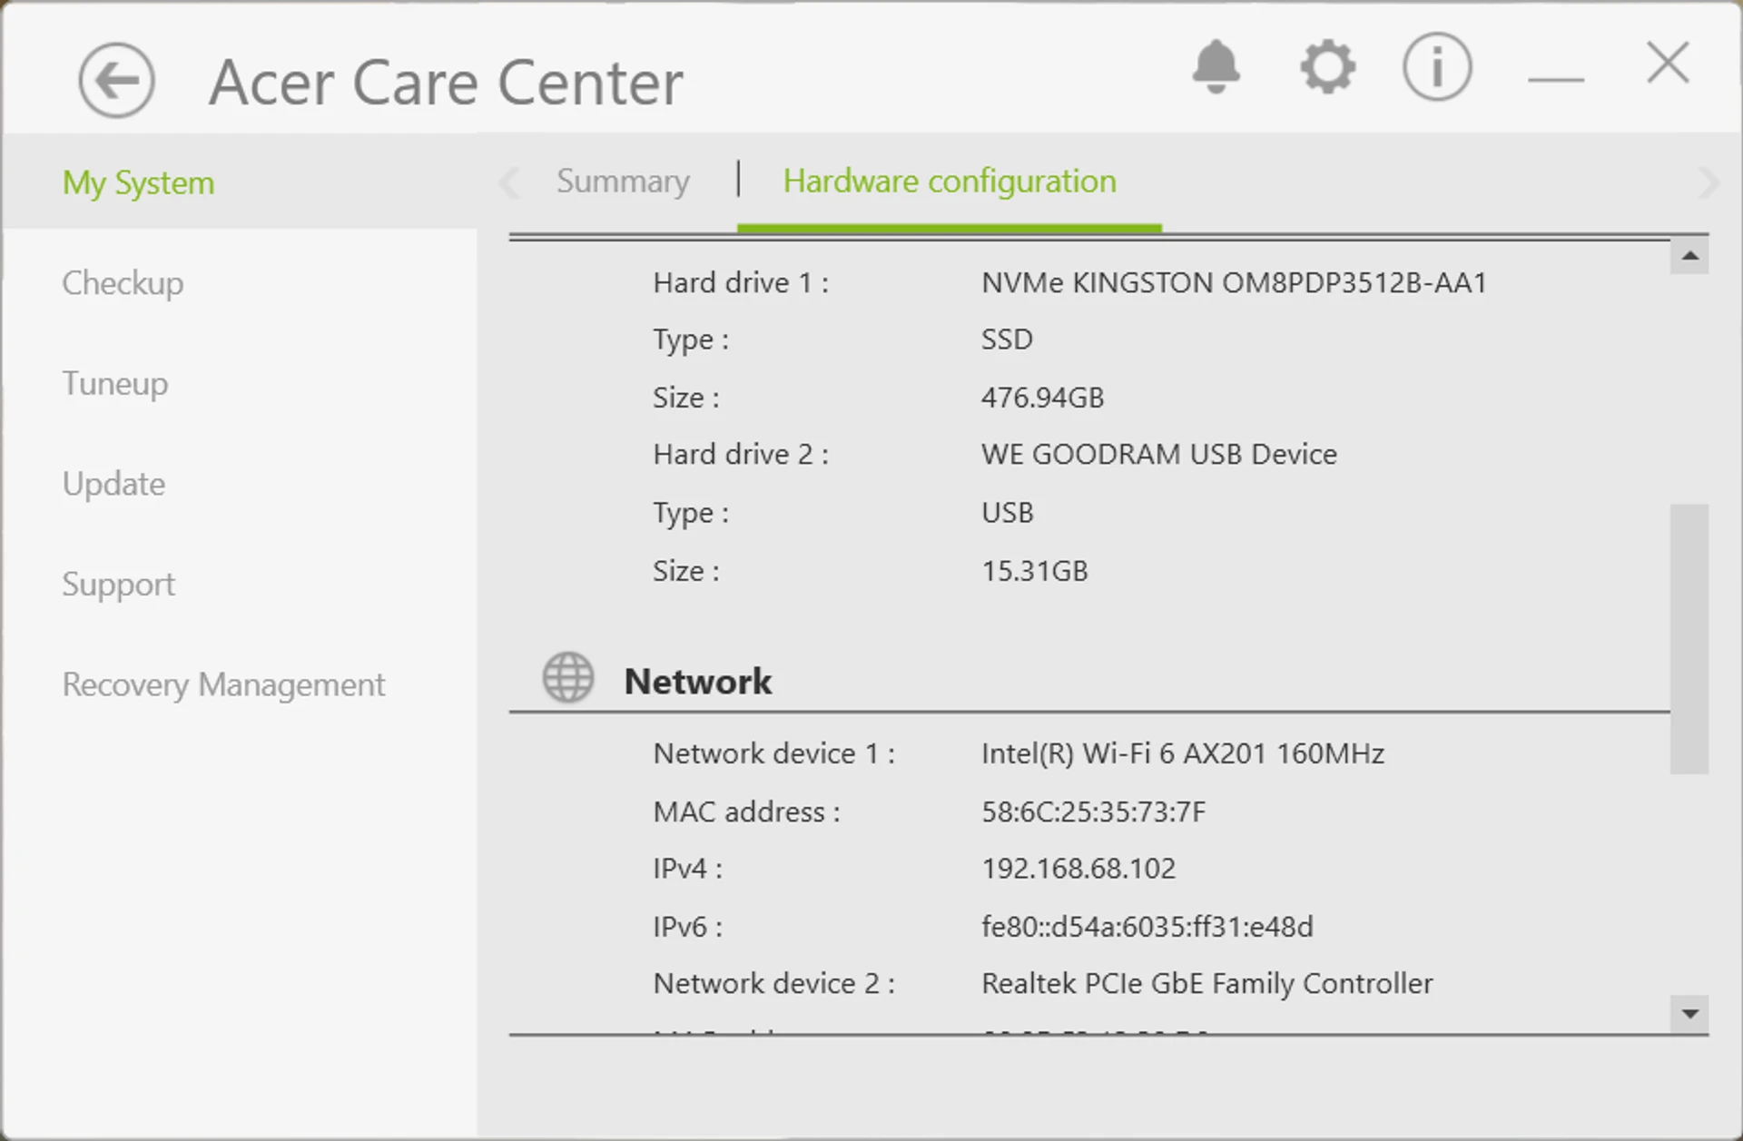The image size is (1743, 1141).
Task: Click the Hard drive 1 label
Action: coord(740,283)
